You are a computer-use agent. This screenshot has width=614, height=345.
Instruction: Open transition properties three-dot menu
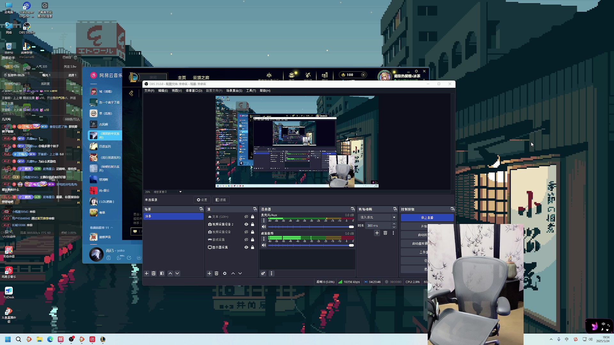[393, 233]
